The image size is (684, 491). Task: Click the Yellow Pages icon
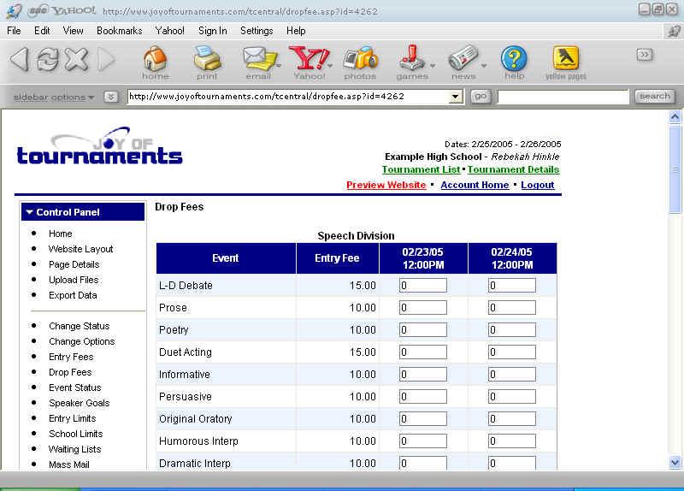566,60
